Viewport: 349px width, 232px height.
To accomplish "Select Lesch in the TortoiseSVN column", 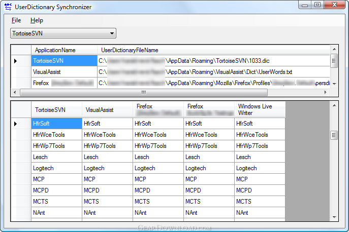I will [56, 157].
